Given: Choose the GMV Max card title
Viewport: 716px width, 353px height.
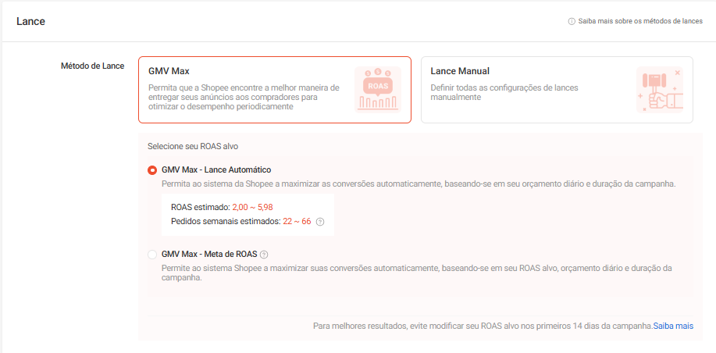Looking at the screenshot, I should click(x=169, y=71).
